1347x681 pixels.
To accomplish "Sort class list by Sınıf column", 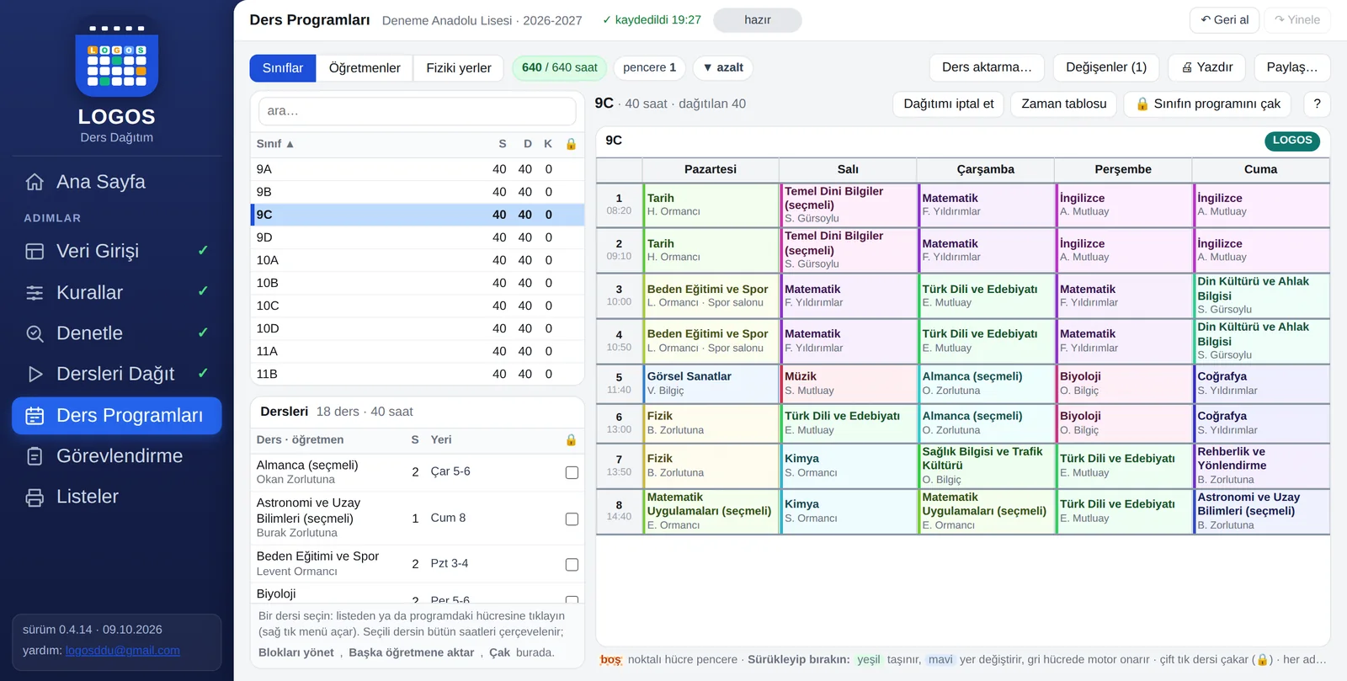I will tap(275, 144).
